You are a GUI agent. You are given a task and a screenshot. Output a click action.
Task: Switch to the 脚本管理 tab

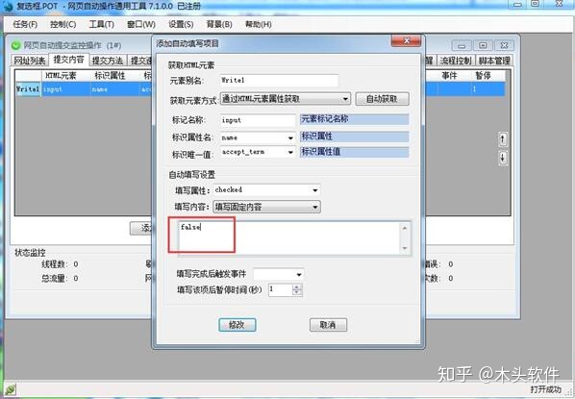(494, 61)
